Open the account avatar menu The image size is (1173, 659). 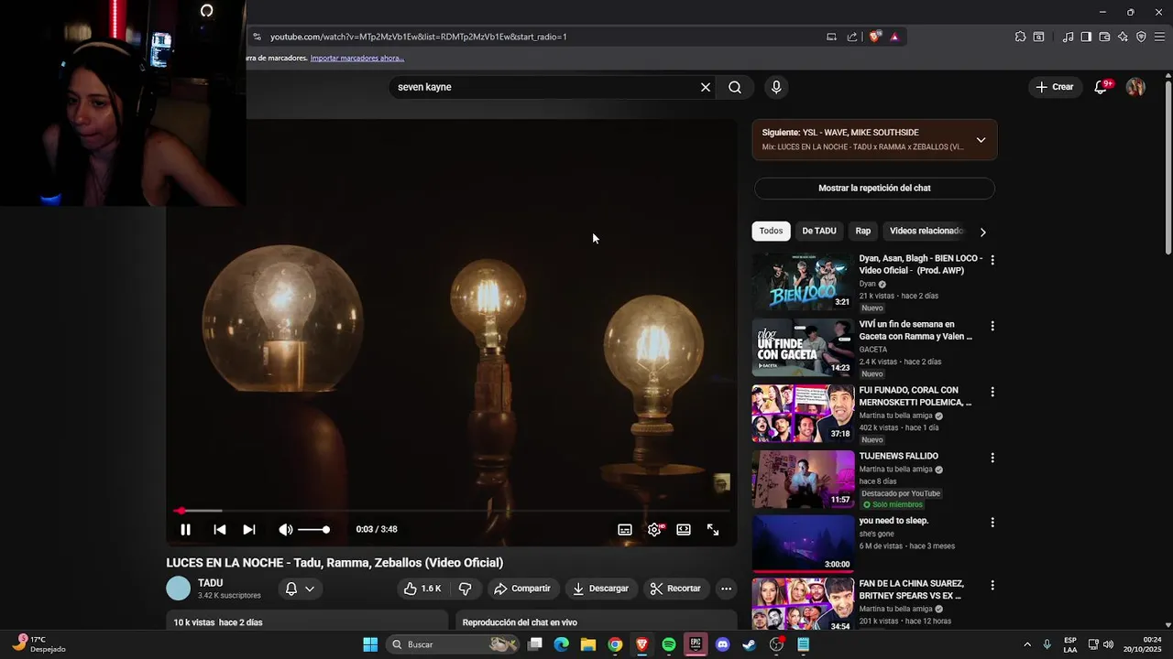click(x=1135, y=87)
